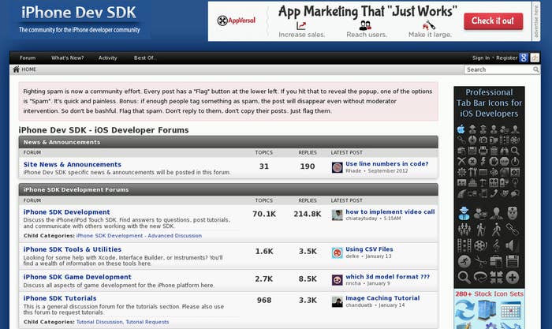The width and height of the screenshot is (552, 329).
Task: Click the Check it out button
Action: point(493,21)
